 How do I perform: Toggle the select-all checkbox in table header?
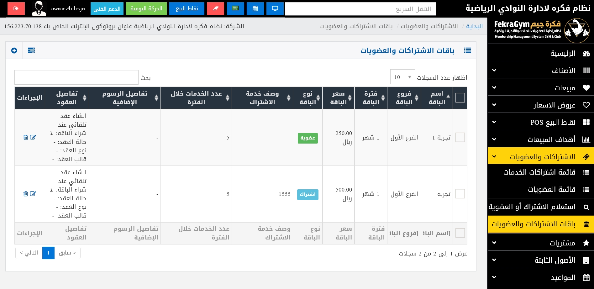[x=460, y=98]
